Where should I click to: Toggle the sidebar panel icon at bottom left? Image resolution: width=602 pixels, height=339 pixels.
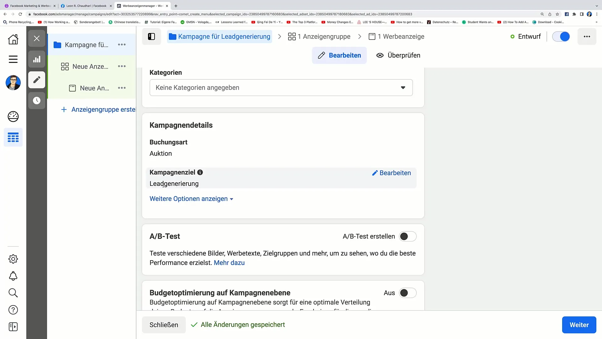coord(13,327)
